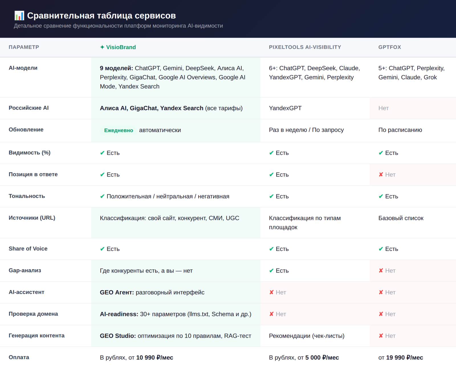Image resolution: width=456 pixels, height=365 pixels.
Task: Click the Тональность row label
Action: [x=27, y=196]
